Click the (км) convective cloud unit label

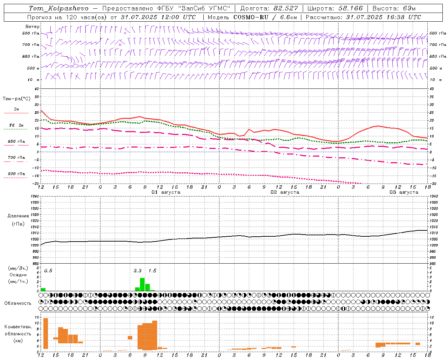click(x=18, y=341)
